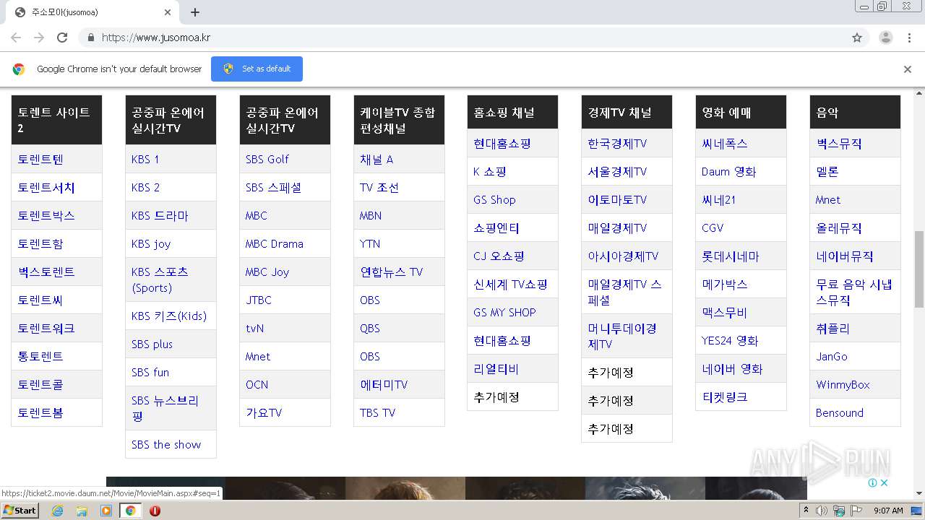
Task: Open the CGV link
Action: point(713,227)
